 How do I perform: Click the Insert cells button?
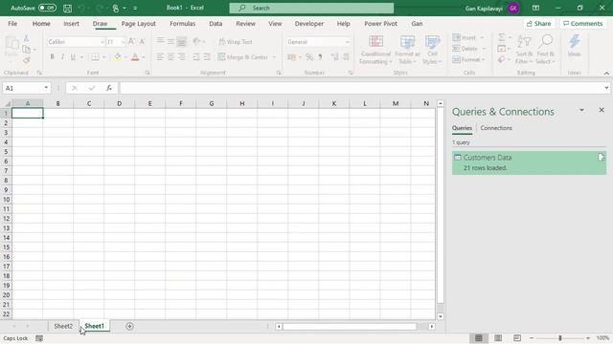click(468, 37)
